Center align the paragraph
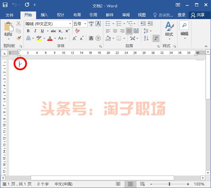The width and height of the screenshot is (211, 188). tap(115, 31)
